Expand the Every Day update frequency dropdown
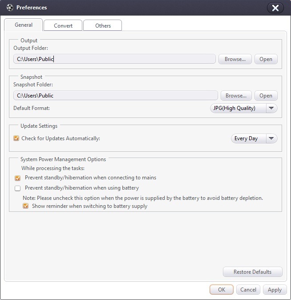The image size is (291, 300). 271,138
